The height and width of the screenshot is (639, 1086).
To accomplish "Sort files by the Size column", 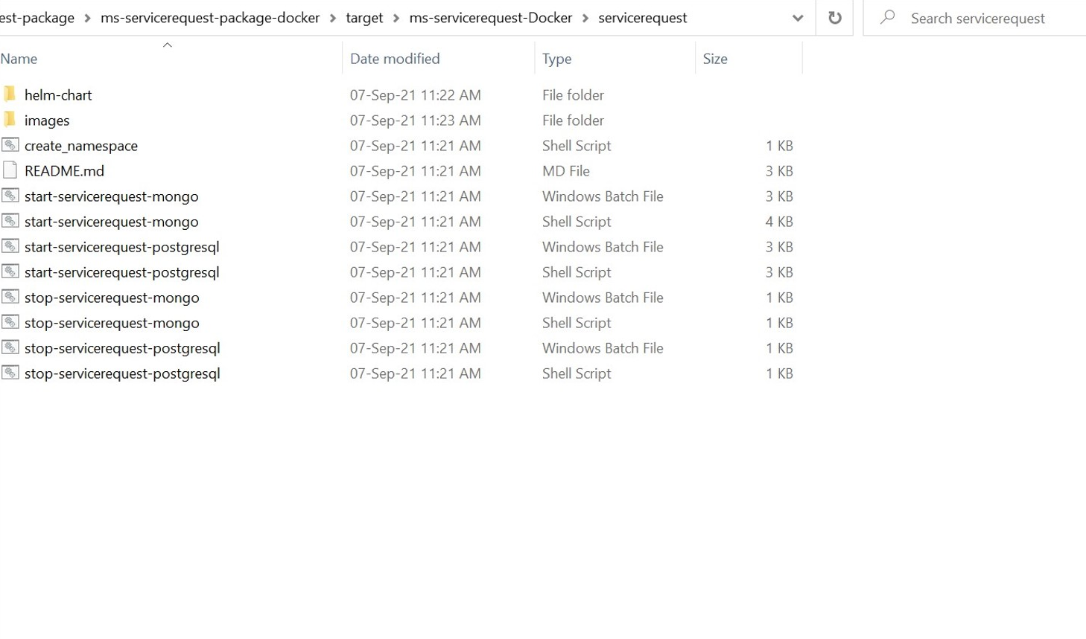I will [714, 59].
